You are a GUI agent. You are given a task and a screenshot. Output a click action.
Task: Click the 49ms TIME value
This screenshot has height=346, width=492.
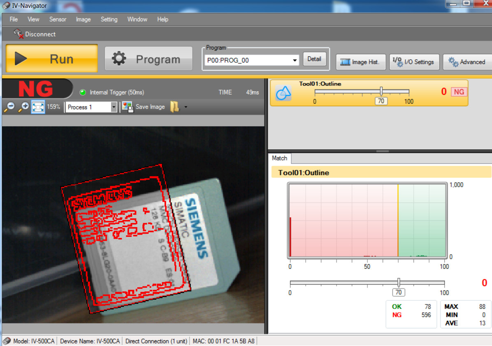pyautogui.click(x=253, y=92)
